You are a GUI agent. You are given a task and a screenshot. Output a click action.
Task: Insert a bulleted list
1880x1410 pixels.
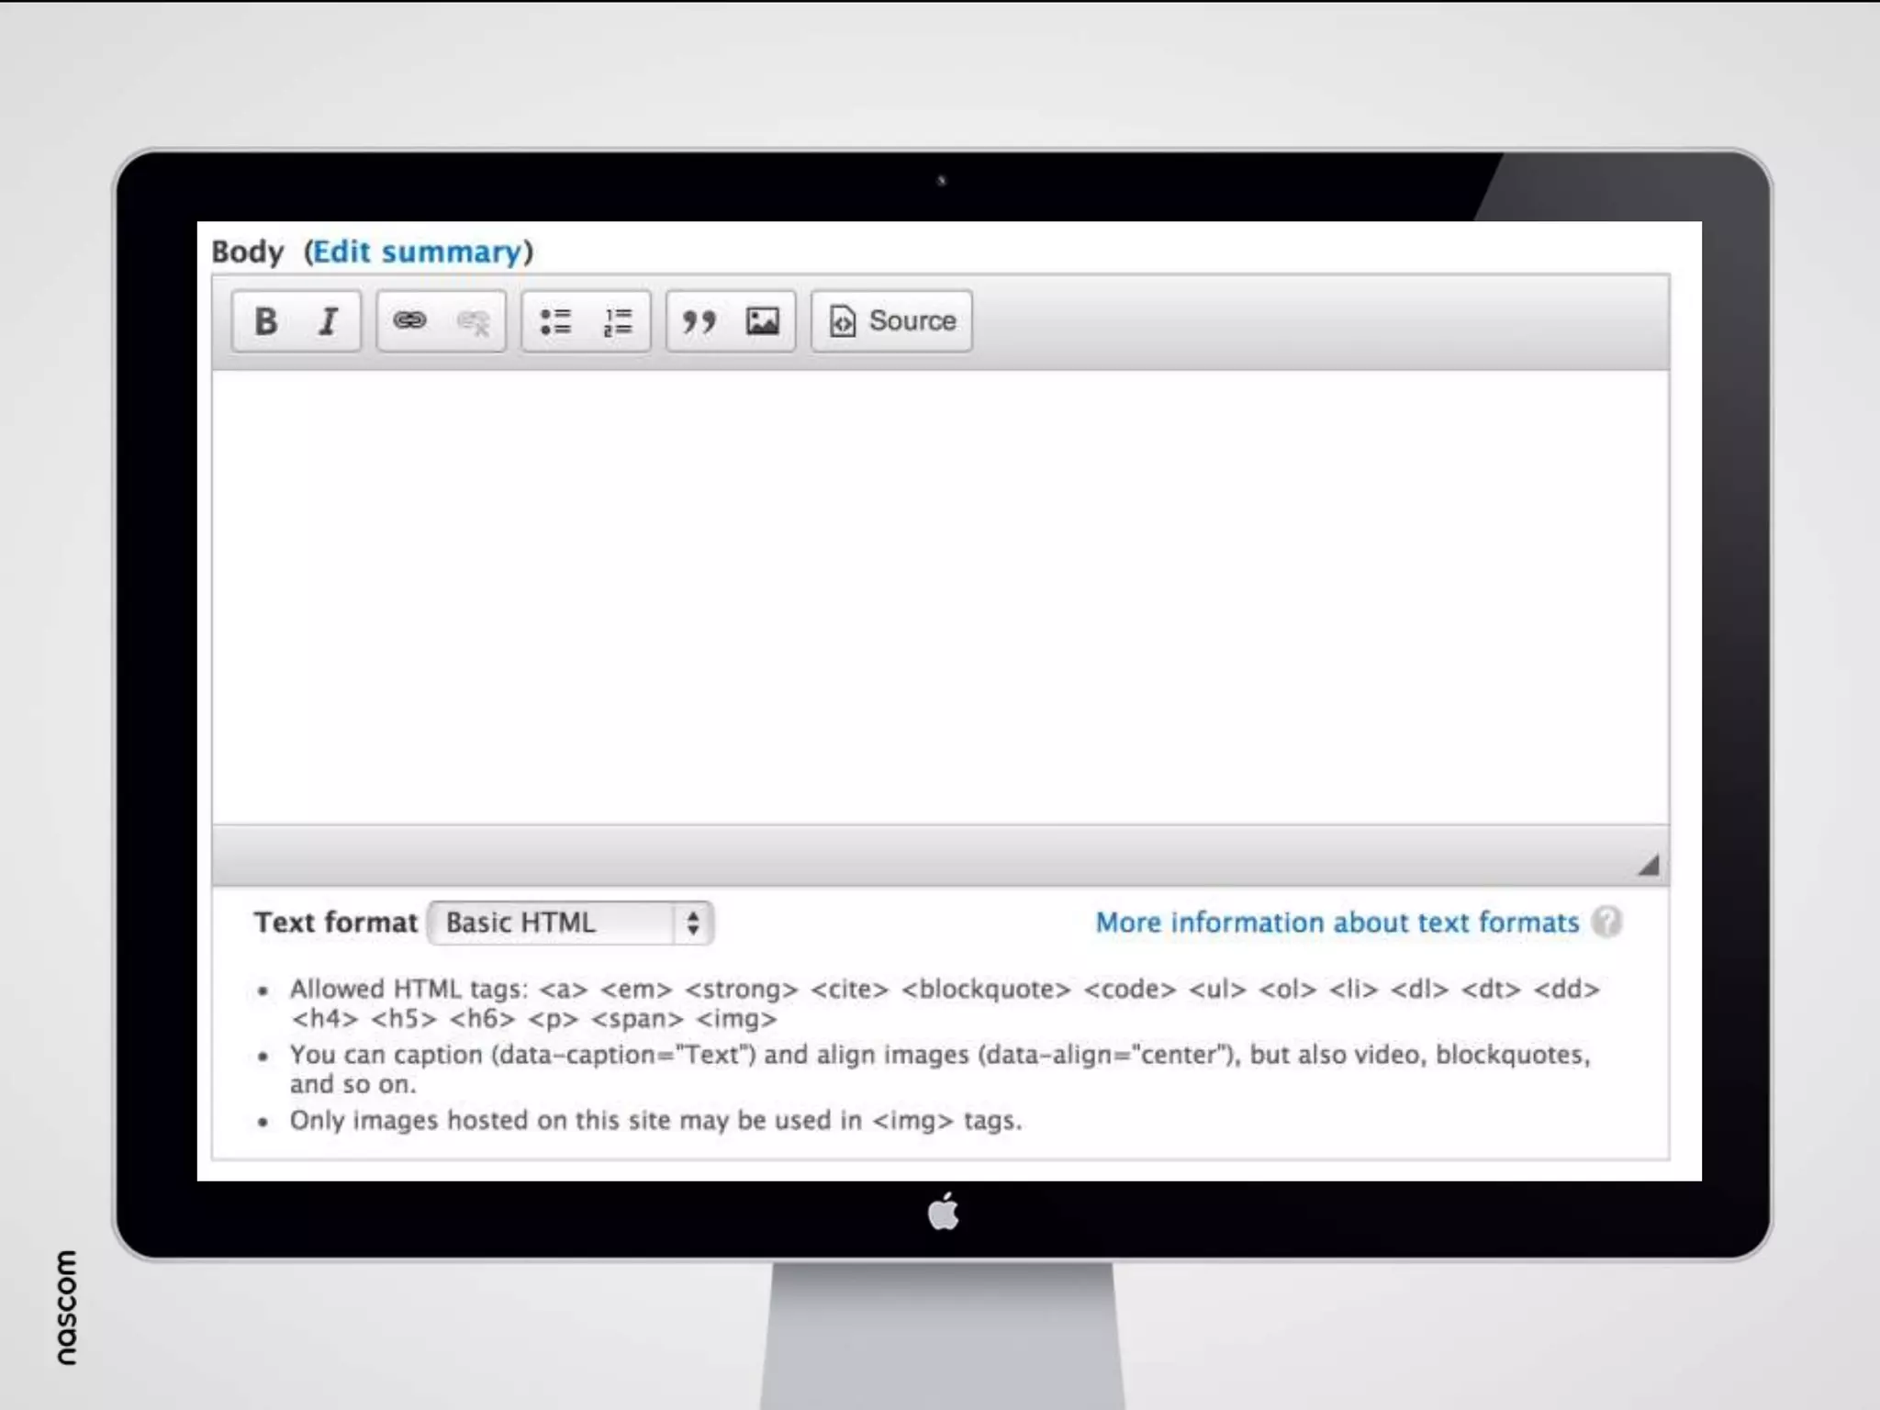click(555, 321)
